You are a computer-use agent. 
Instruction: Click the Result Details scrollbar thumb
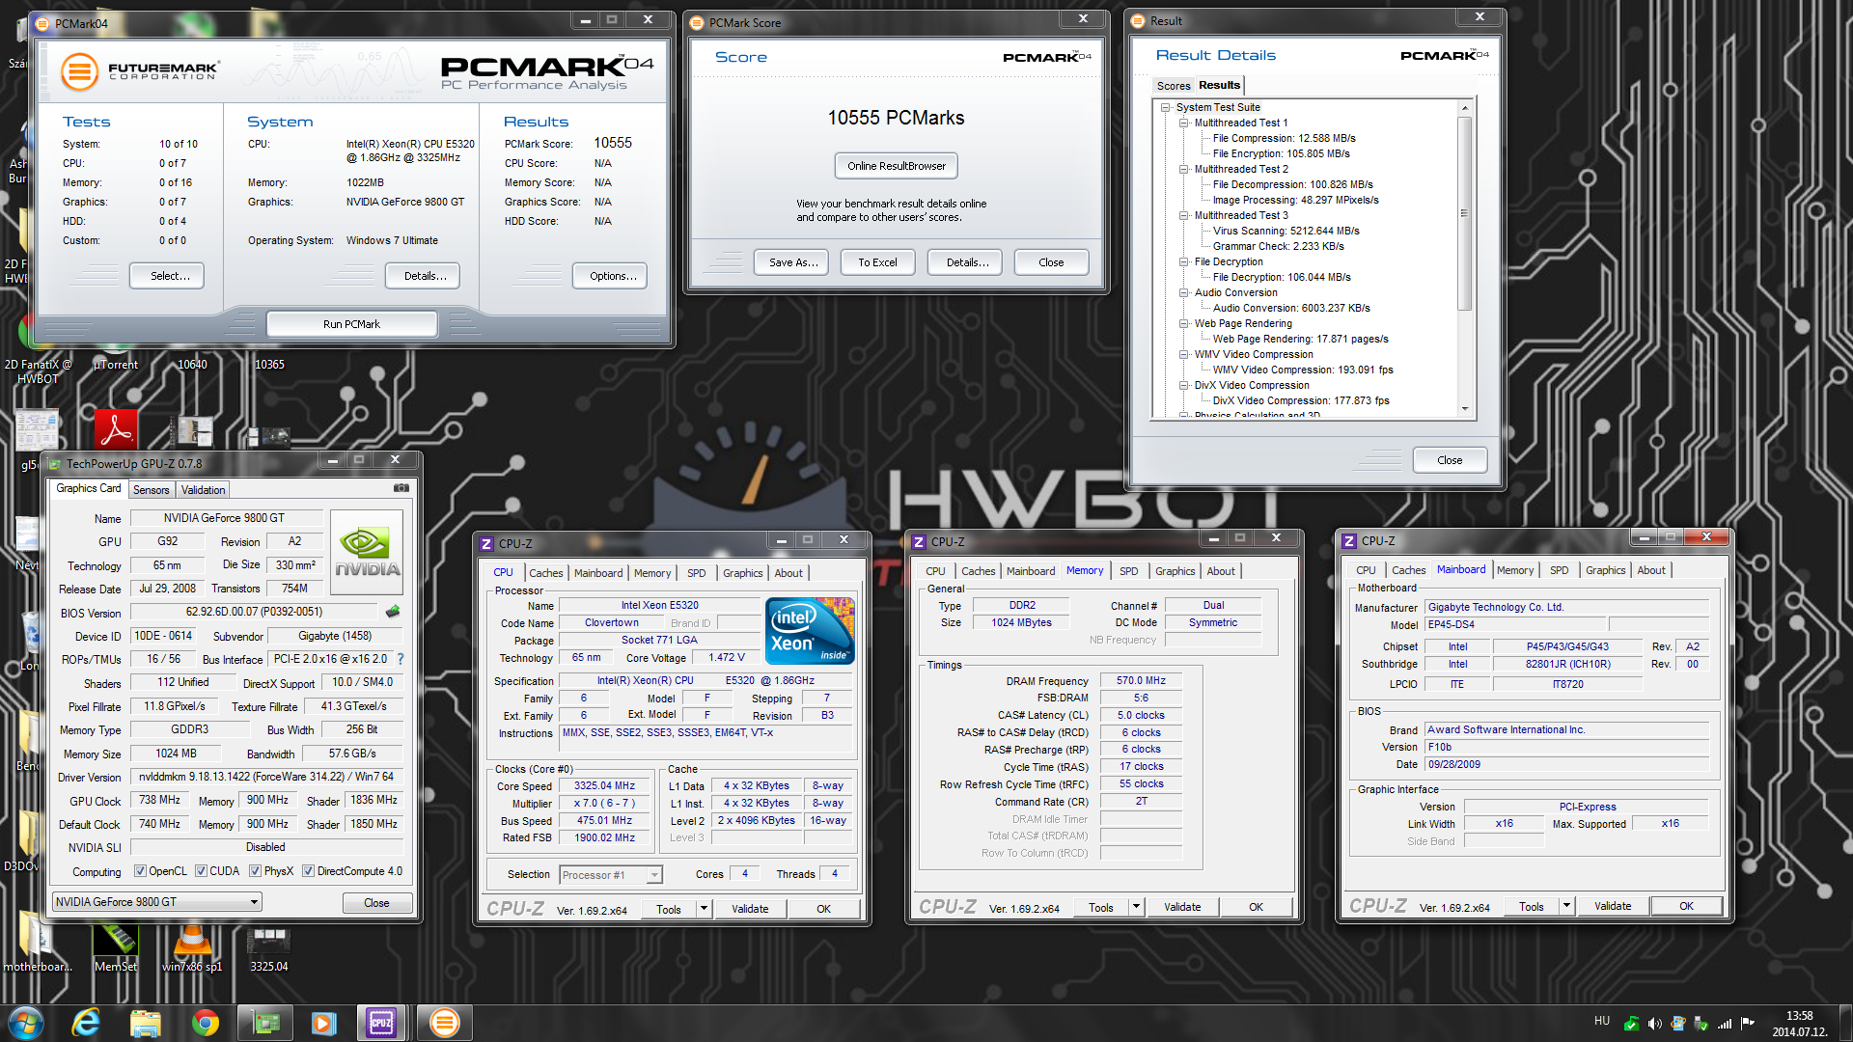(1464, 213)
